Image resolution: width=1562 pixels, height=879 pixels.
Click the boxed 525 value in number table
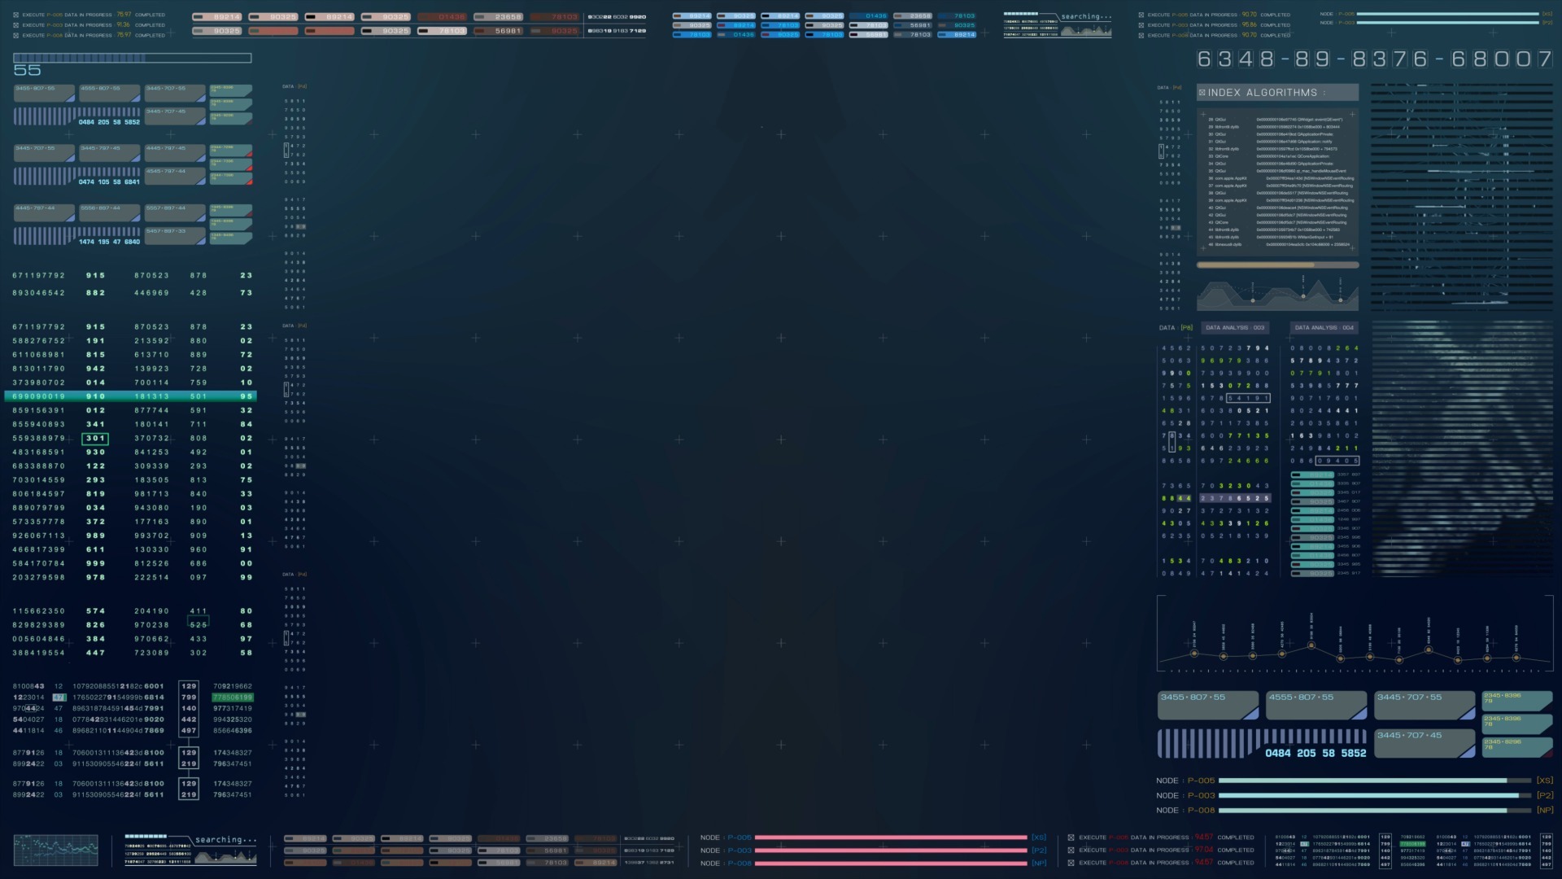(x=199, y=625)
